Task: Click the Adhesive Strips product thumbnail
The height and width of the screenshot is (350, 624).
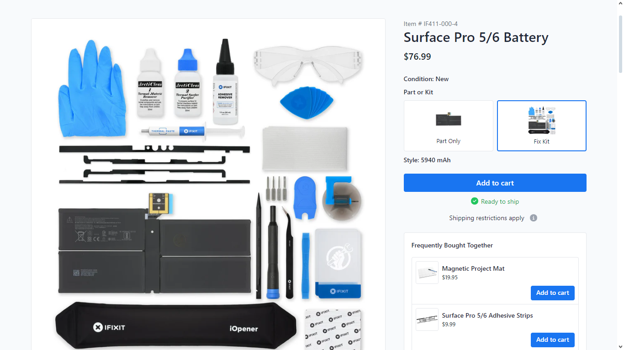Action: (427, 319)
